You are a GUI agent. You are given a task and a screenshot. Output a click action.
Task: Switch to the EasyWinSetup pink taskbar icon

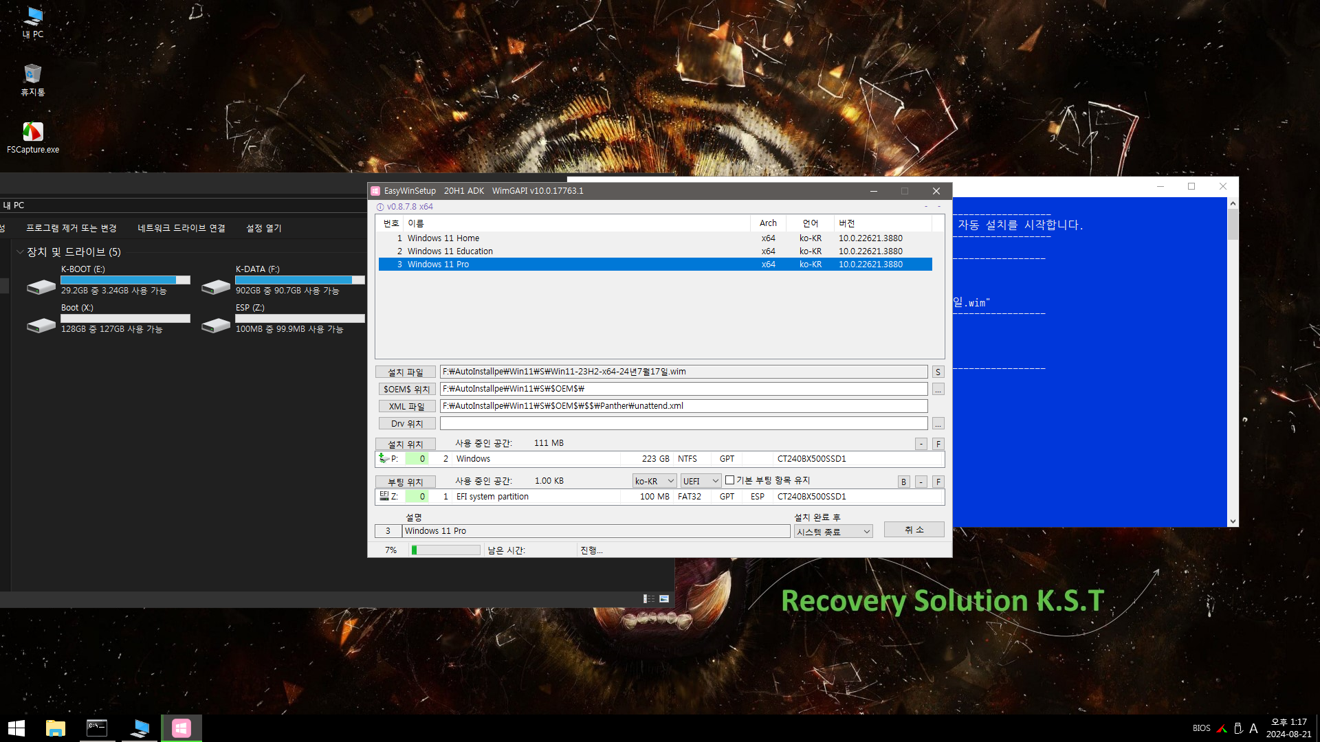click(181, 728)
